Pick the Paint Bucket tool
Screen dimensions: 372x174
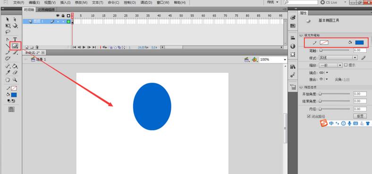(15, 66)
